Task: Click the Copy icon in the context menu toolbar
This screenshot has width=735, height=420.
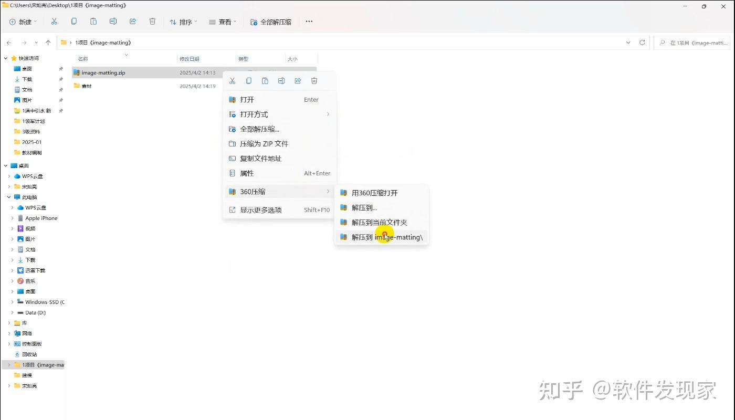Action: (x=248, y=80)
